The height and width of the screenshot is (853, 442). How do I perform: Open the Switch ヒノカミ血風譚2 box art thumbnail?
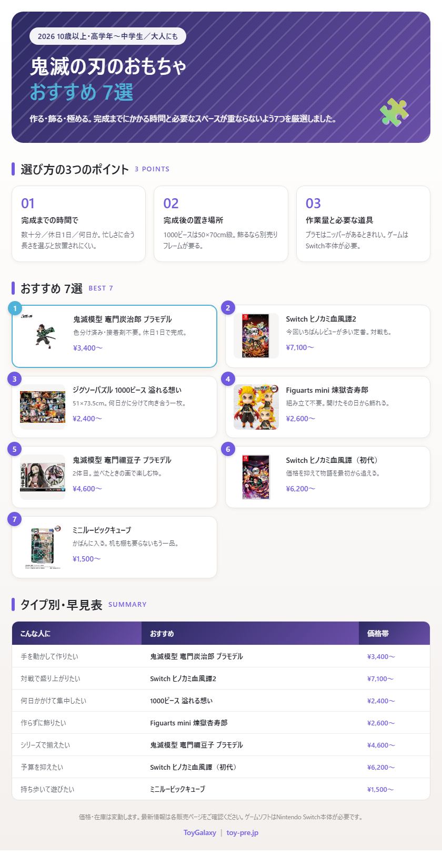tap(256, 336)
